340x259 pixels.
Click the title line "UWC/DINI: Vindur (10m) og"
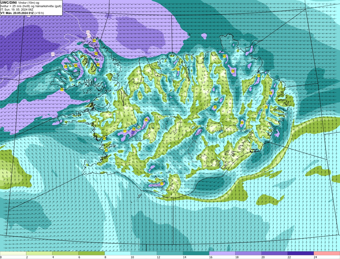20,3
